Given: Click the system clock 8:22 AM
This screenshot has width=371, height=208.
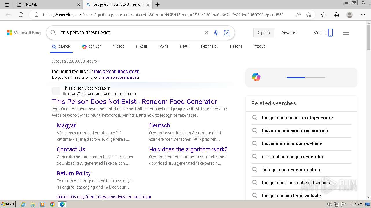Looking at the screenshot, I should click(356, 204).
